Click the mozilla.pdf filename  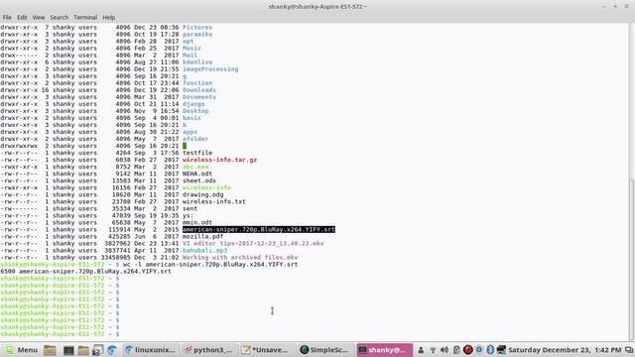[202, 236]
